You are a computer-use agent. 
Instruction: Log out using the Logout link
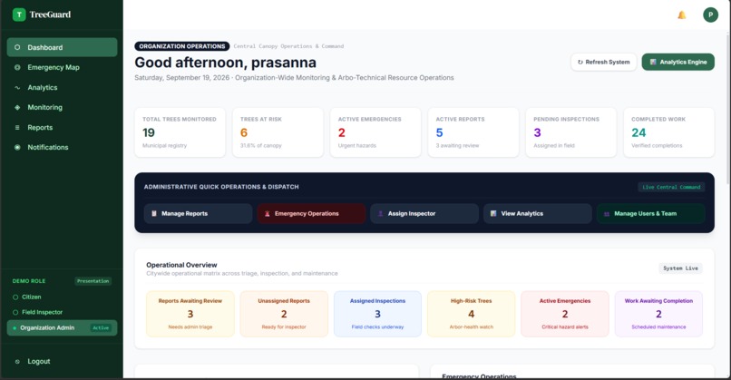point(39,361)
